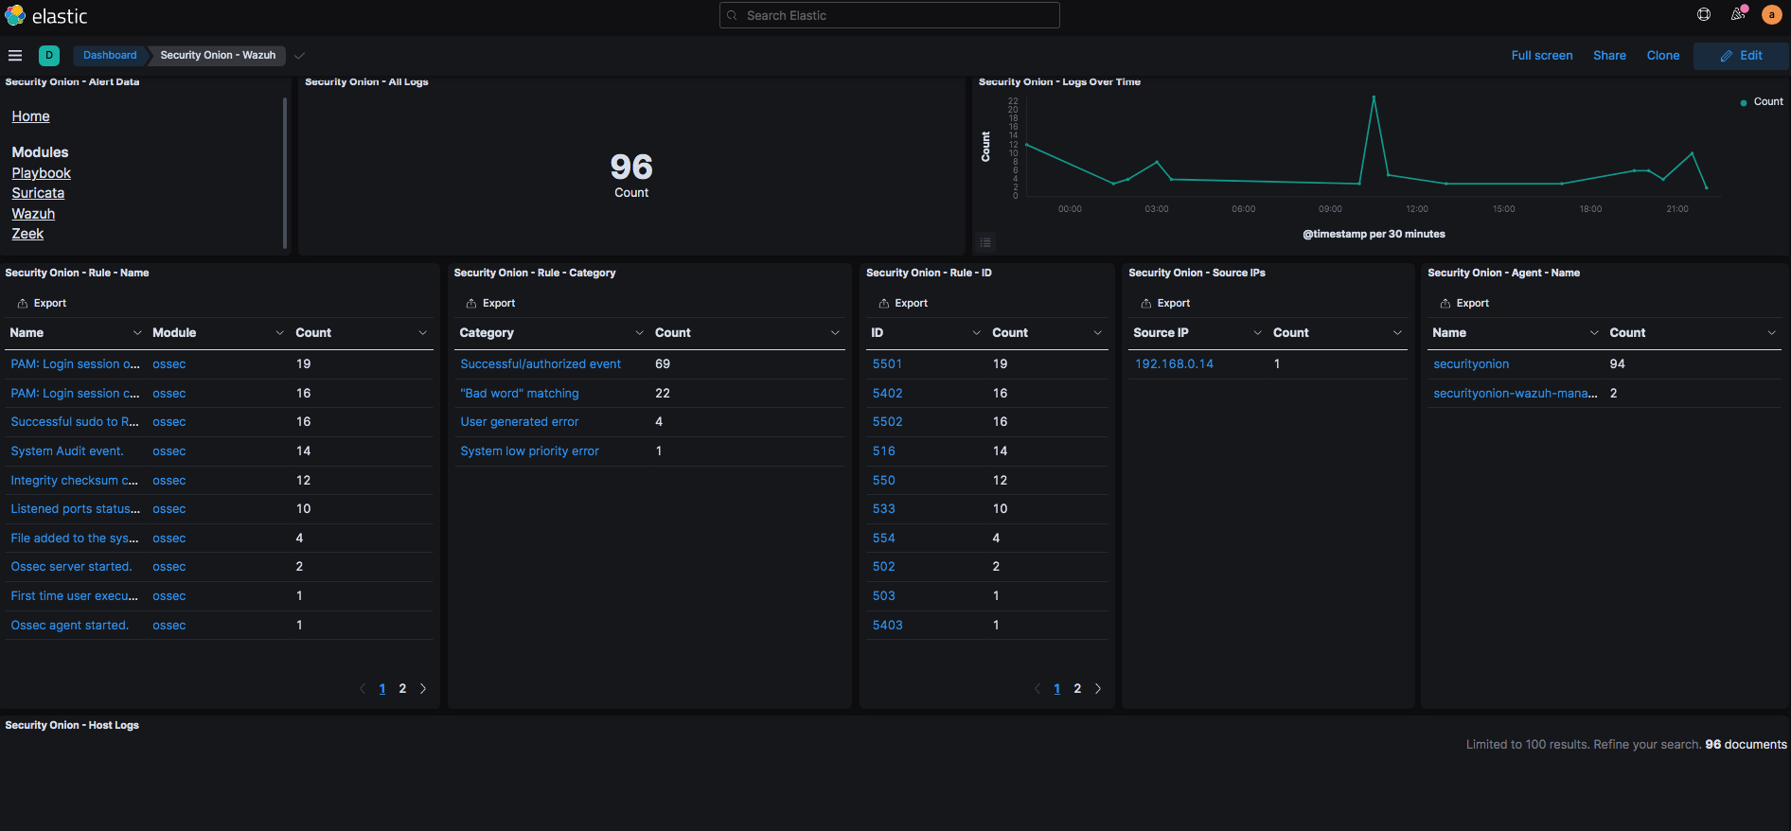Open Source IP column options chevron
Viewport: 1791px width, 831px height.
(1258, 332)
